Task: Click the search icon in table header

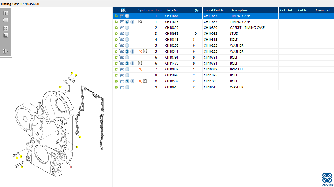Action: point(123,10)
